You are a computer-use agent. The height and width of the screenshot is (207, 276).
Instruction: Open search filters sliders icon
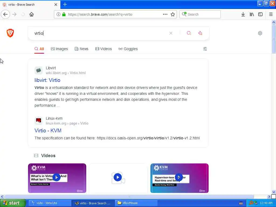(205, 49)
